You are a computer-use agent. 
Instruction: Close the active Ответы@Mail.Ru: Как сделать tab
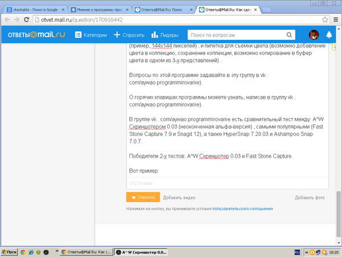[255, 10]
